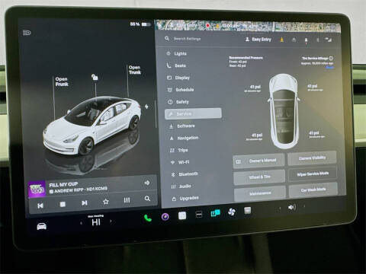Skip to previous track in media player
The width and height of the screenshot is (366, 274).
click(x=40, y=205)
